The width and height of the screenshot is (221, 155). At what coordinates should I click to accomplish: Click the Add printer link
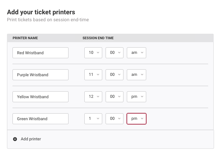(x=31, y=139)
